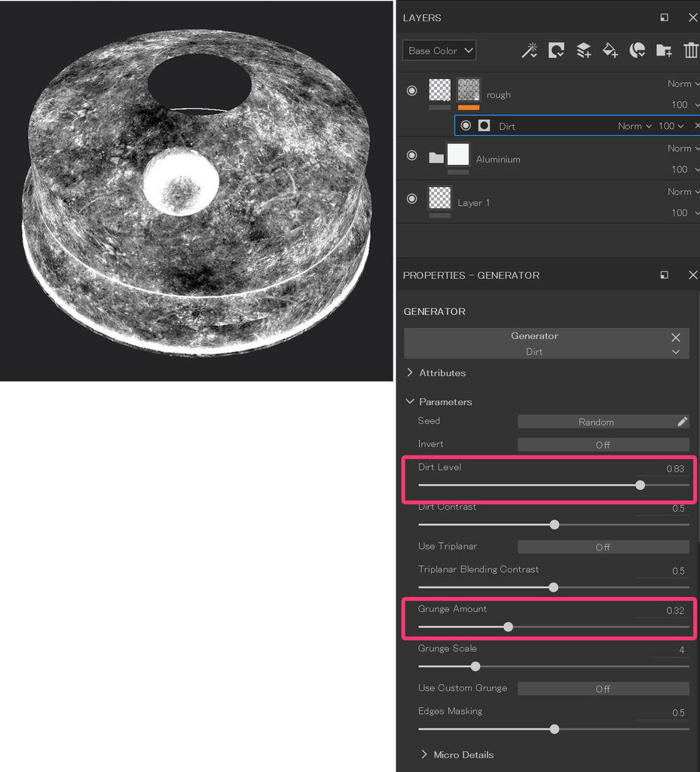Click the 3D model in the viewport

pyautogui.click(x=197, y=192)
